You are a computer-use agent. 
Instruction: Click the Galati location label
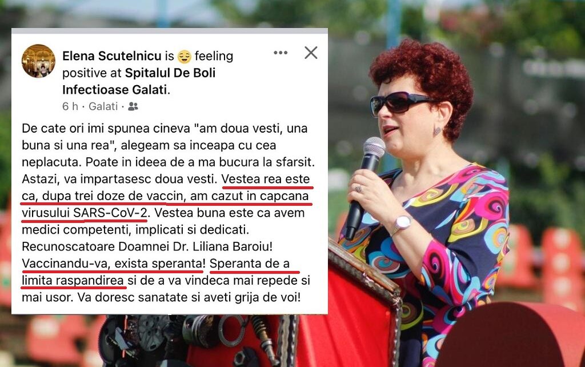pos(103,106)
